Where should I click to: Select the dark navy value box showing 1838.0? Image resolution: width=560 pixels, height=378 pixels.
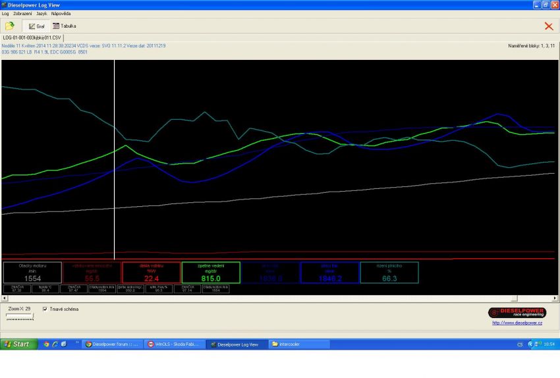[x=270, y=273]
